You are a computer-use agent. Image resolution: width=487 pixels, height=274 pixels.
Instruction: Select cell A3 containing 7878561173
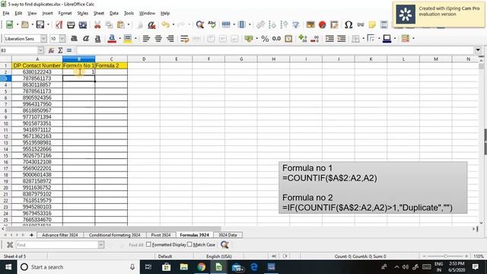[37, 78]
